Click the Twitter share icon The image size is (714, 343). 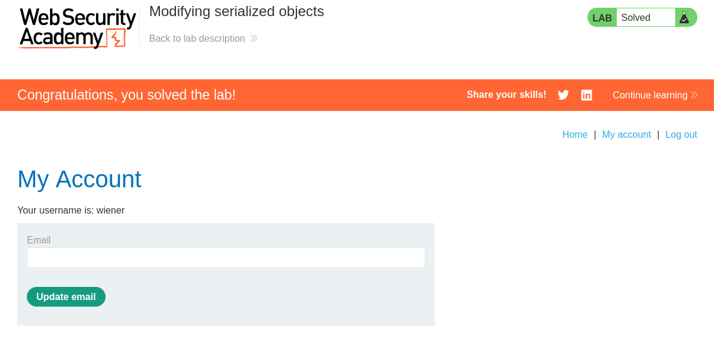tap(563, 95)
